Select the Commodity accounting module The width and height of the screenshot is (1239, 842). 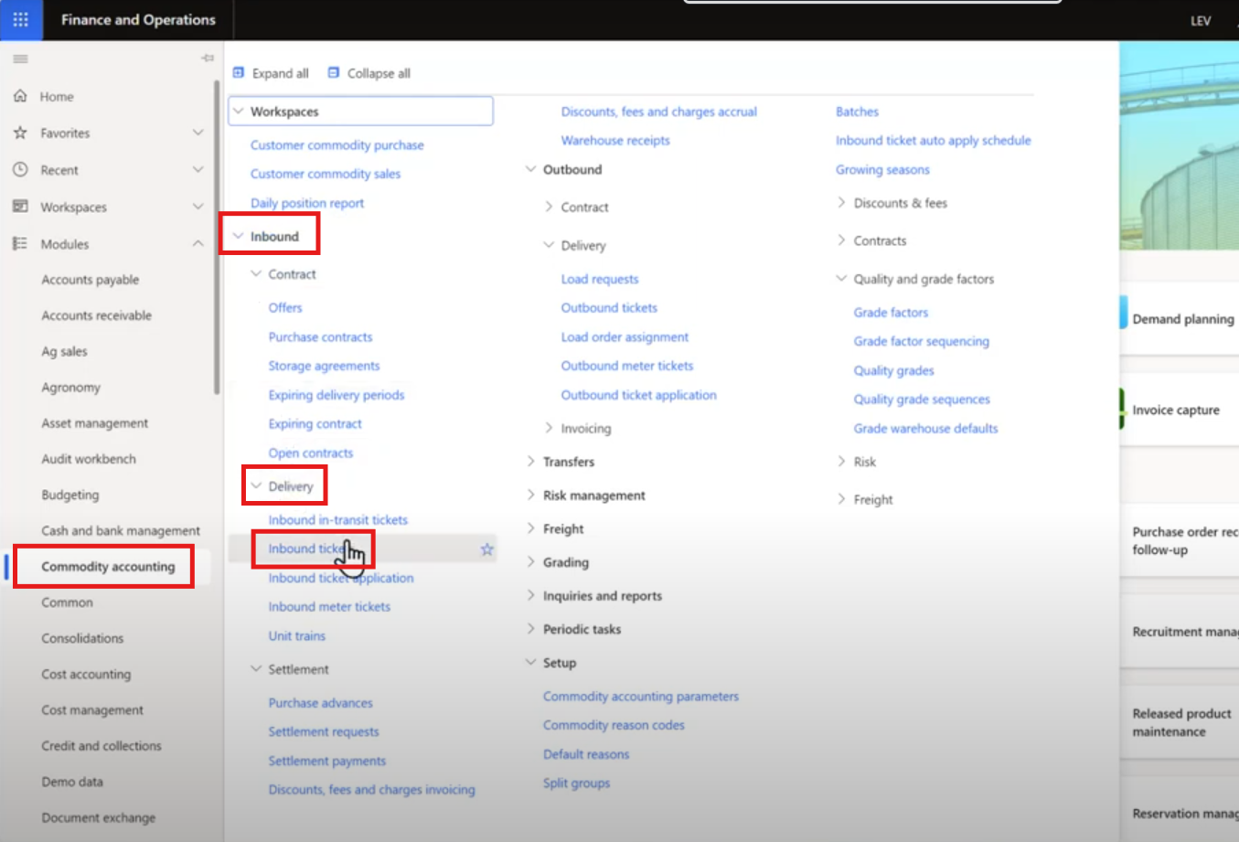[108, 567]
